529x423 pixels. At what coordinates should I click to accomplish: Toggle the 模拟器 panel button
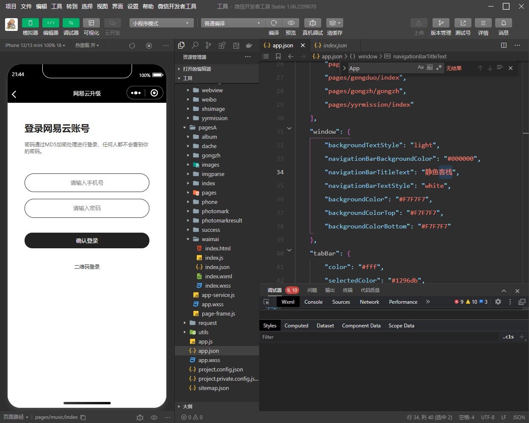30,23
